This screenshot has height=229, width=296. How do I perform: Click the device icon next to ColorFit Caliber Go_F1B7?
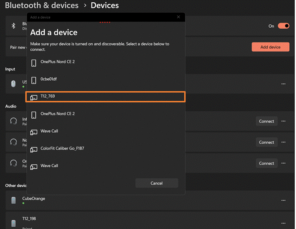pyautogui.click(x=34, y=149)
